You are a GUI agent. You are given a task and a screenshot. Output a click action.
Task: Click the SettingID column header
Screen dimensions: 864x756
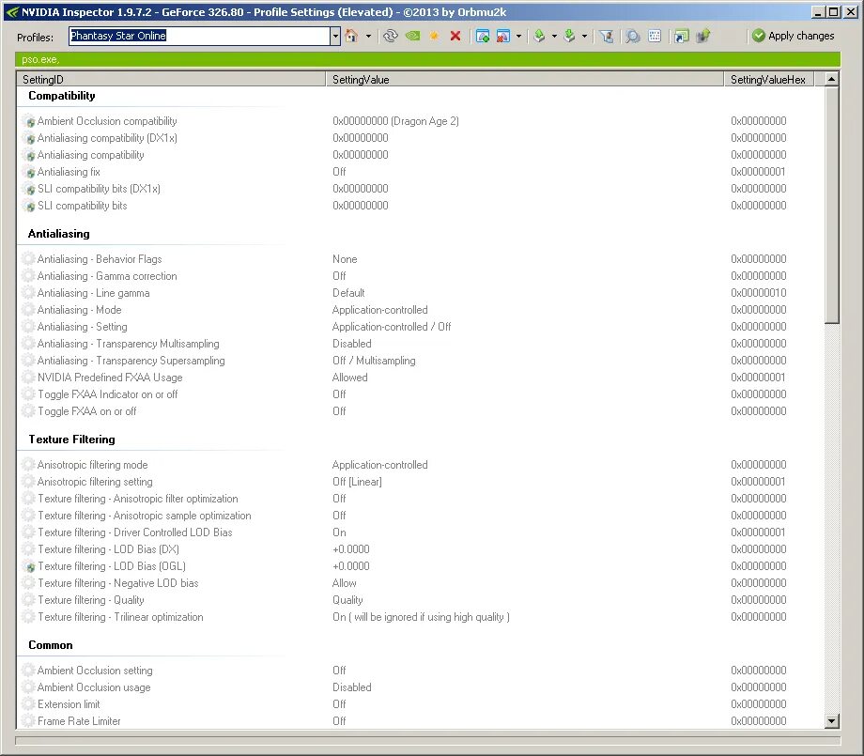point(171,79)
